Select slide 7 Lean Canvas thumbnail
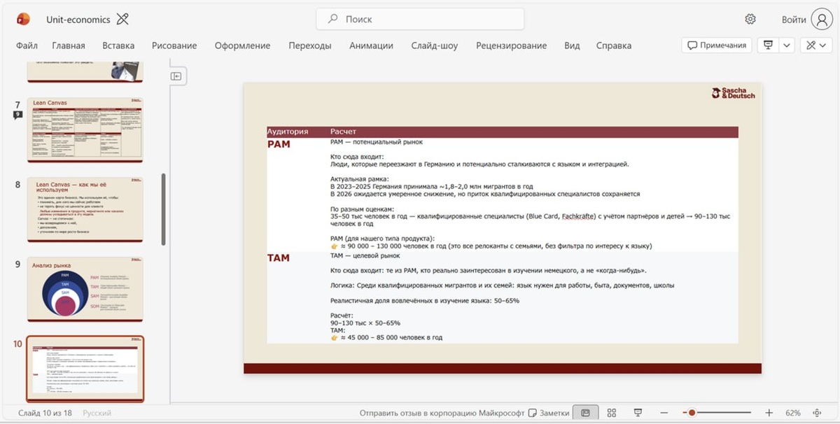840x424 pixels. click(85, 130)
